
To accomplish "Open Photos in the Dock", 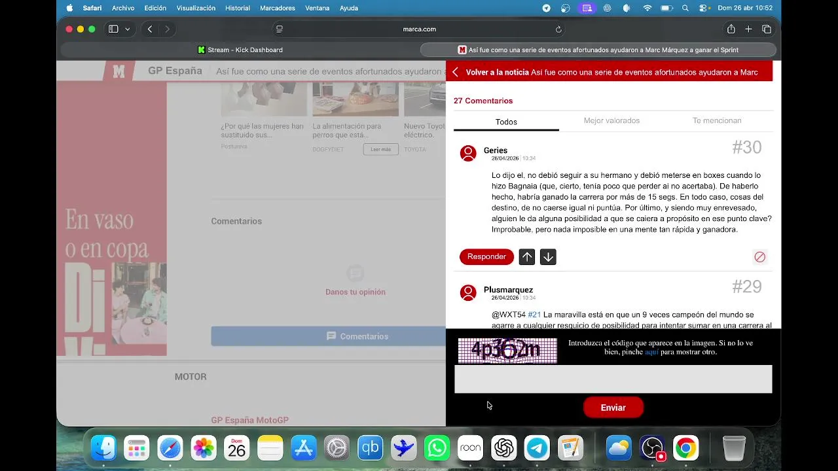I will coord(204,448).
